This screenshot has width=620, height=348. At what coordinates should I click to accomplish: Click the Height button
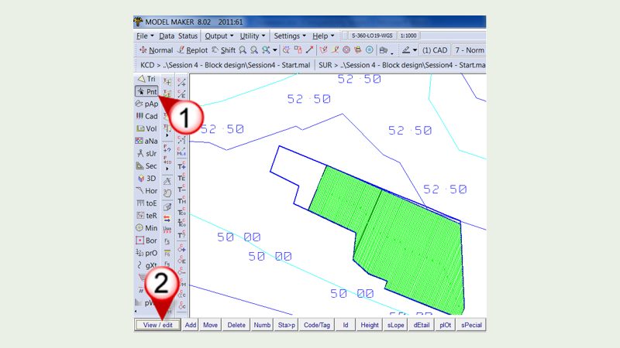tap(370, 325)
